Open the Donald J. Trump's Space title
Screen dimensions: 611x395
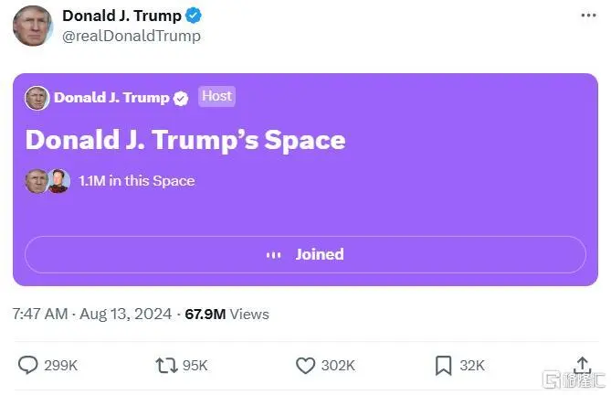185,140
